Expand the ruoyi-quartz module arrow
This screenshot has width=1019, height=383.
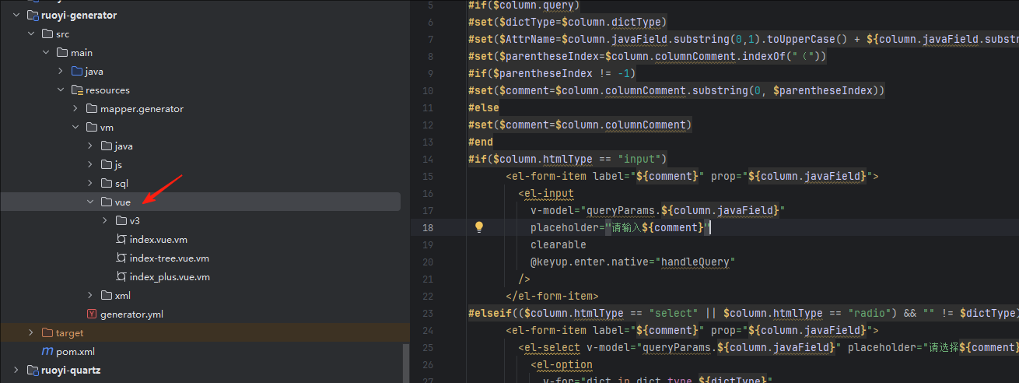point(16,371)
